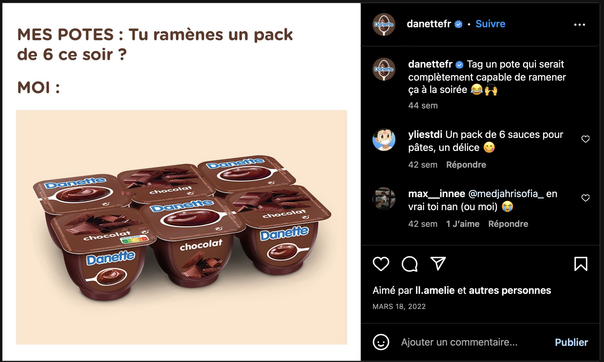Share the post via the paper plane icon
The height and width of the screenshot is (362, 604).
pyautogui.click(x=438, y=264)
